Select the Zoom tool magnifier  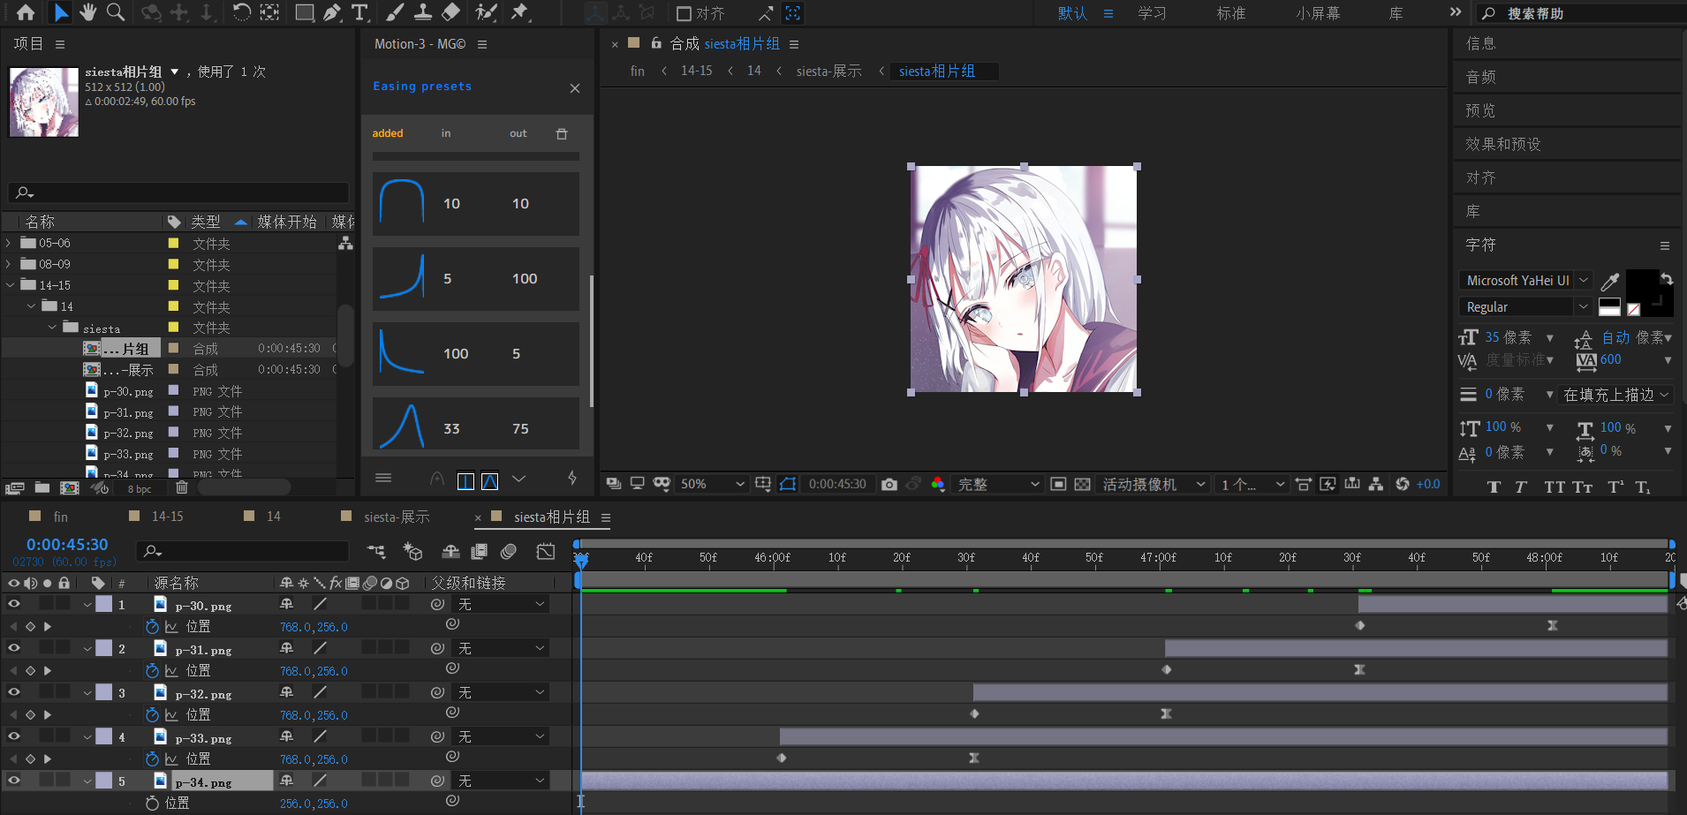(x=115, y=12)
